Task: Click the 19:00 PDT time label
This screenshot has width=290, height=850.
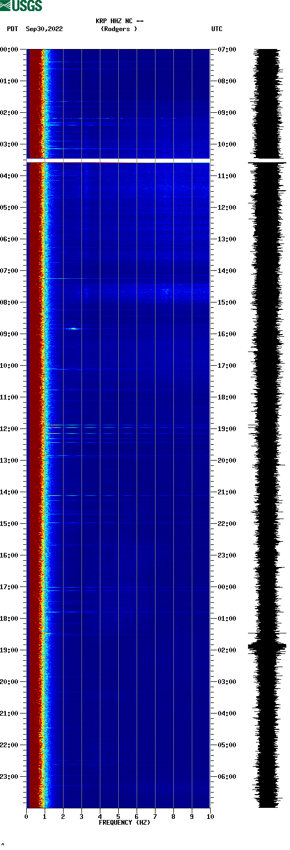Action: (x=9, y=650)
